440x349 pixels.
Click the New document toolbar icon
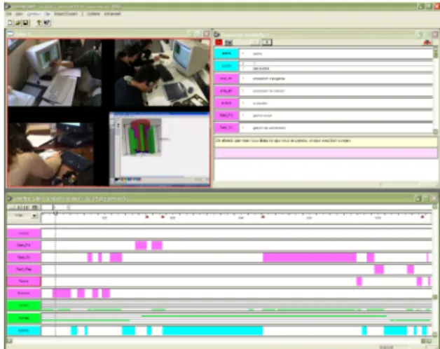point(10,22)
